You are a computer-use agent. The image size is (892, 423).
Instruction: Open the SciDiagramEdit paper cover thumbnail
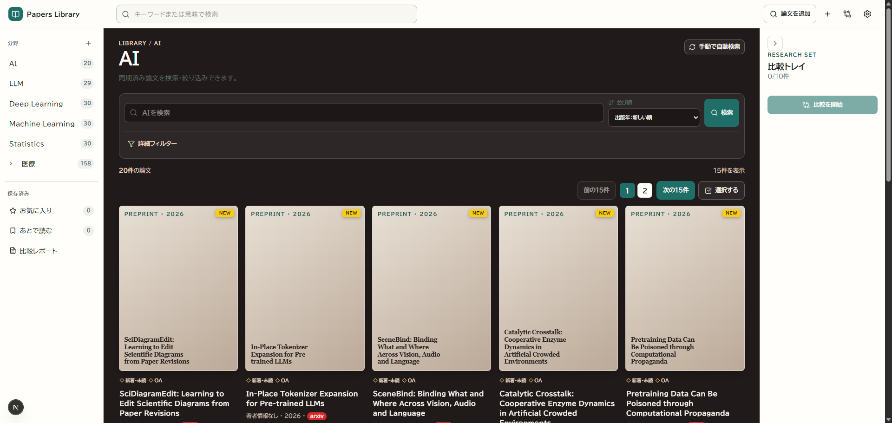coord(178,288)
